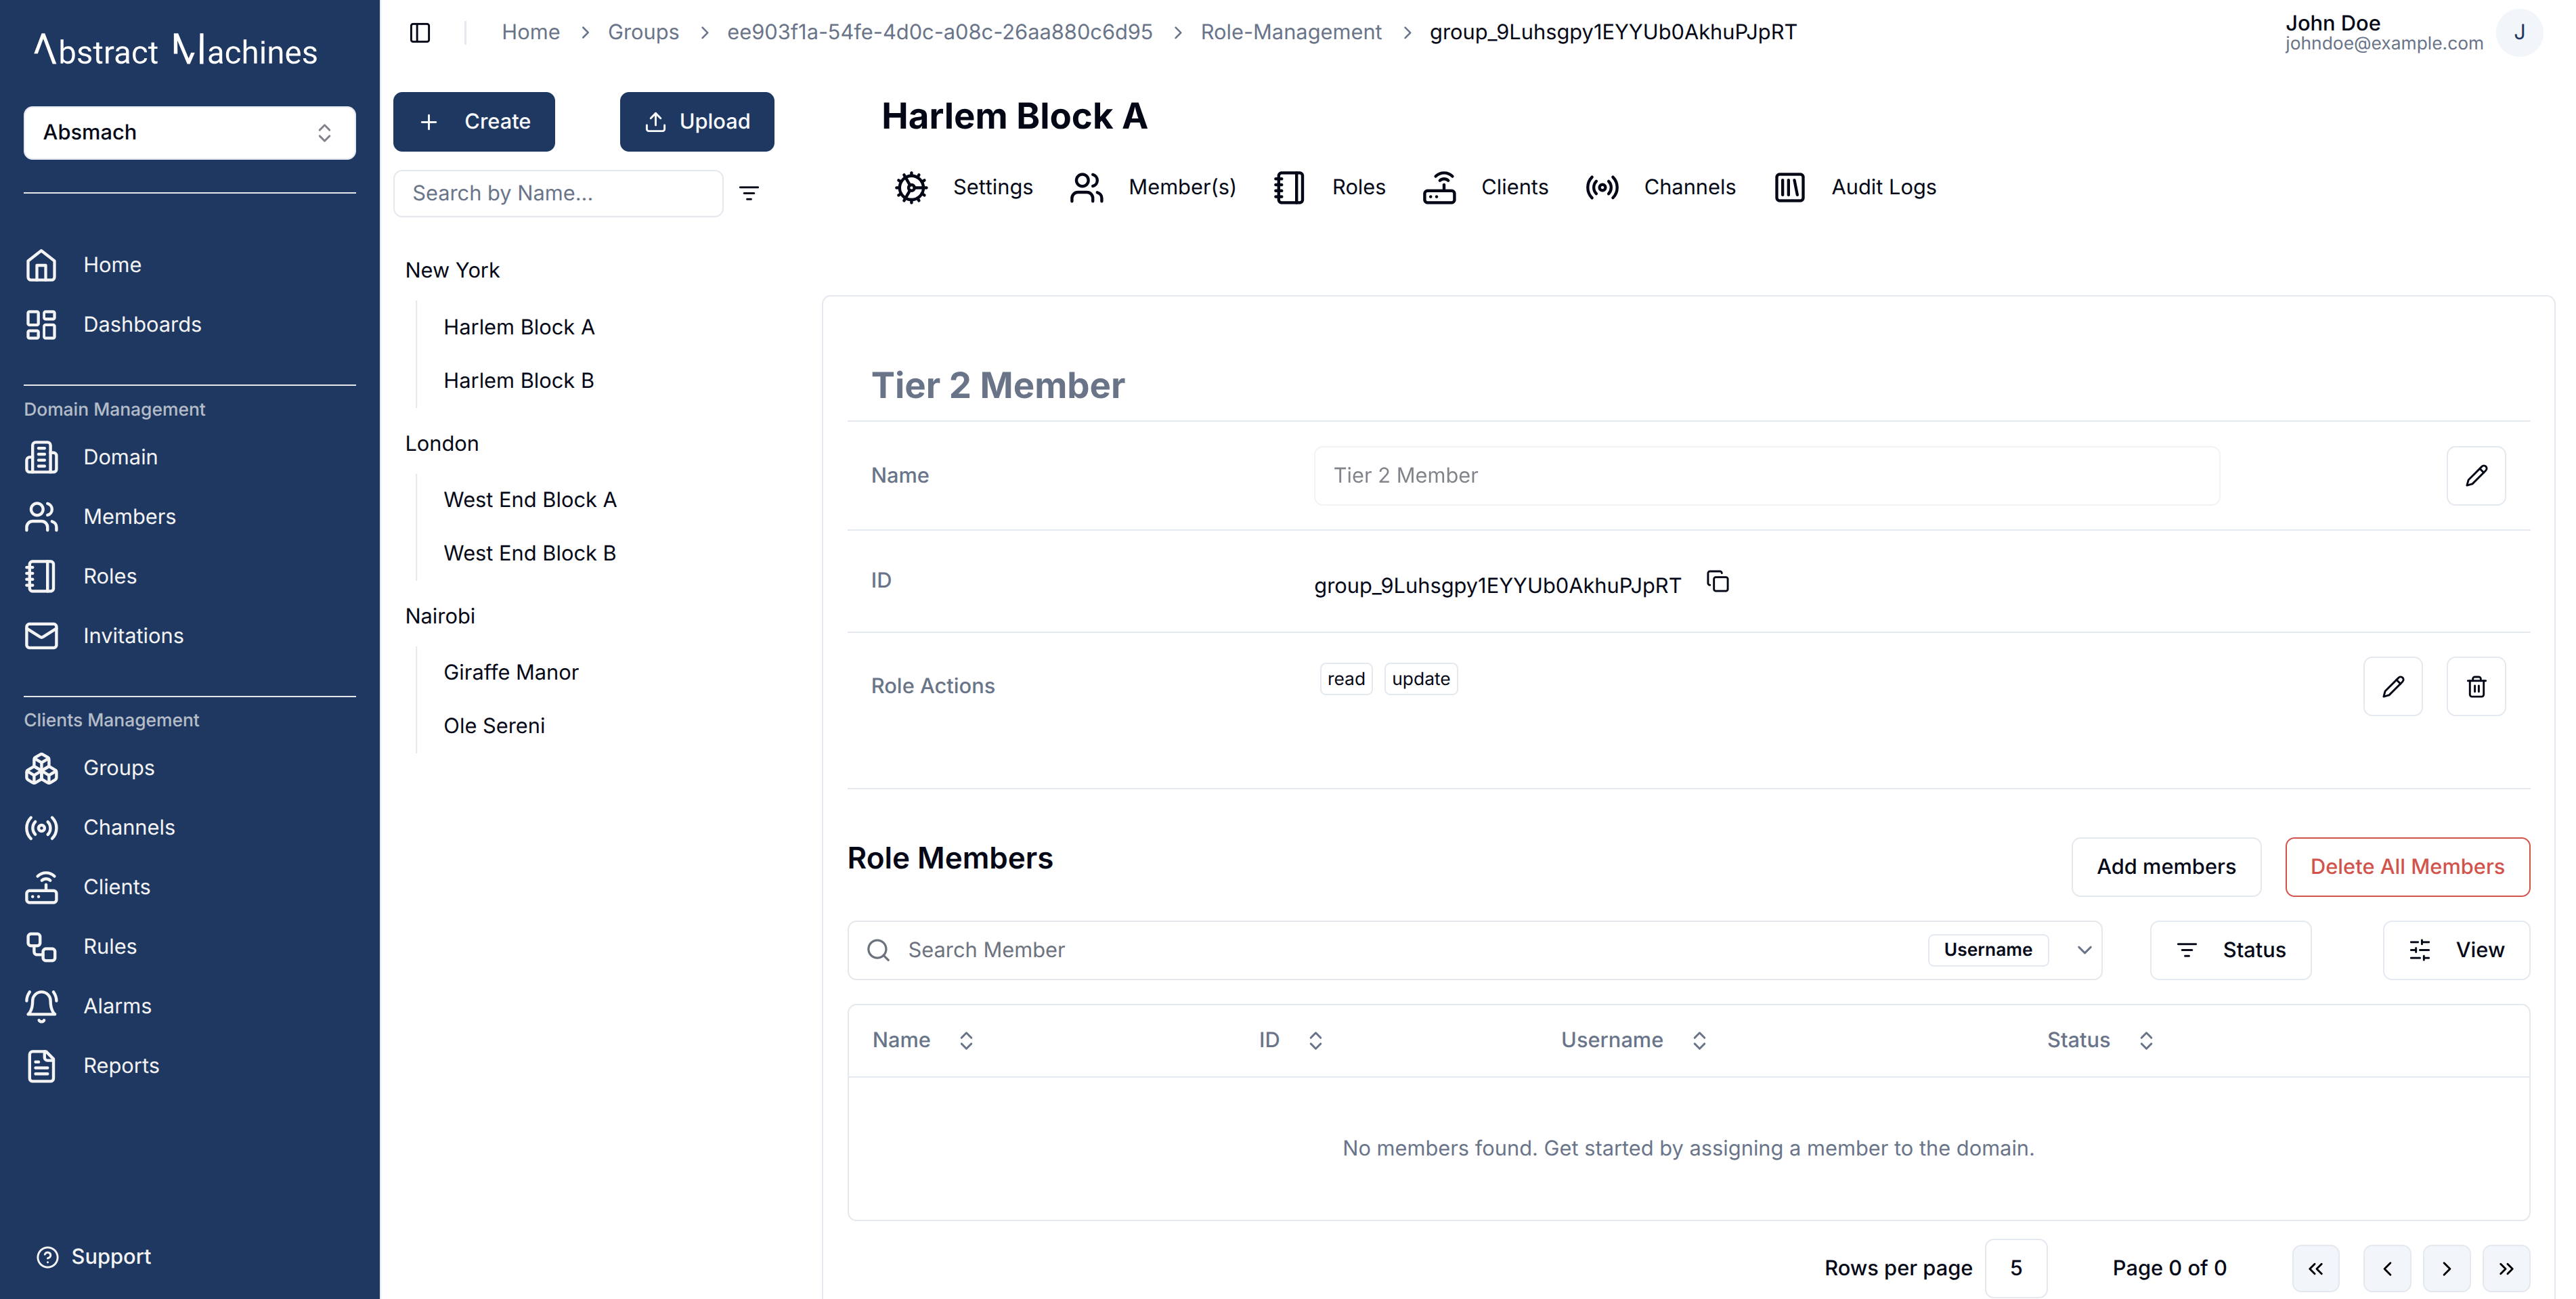Select the New York parent group
This screenshot has width=2576, height=1299.
point(453,270)
